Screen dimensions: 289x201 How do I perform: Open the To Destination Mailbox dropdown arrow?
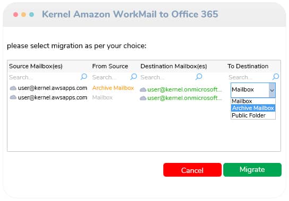pos(272,90)
